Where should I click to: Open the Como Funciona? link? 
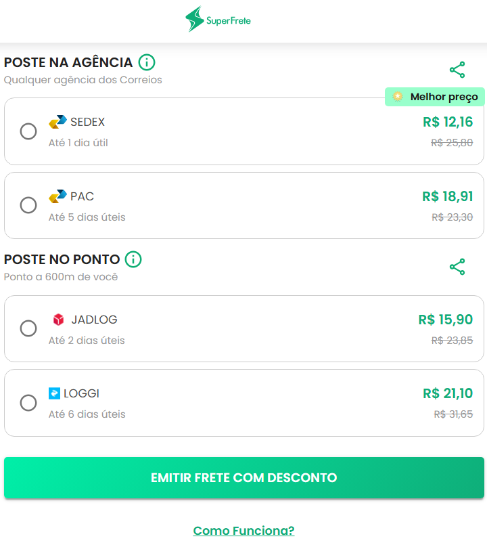243,531
